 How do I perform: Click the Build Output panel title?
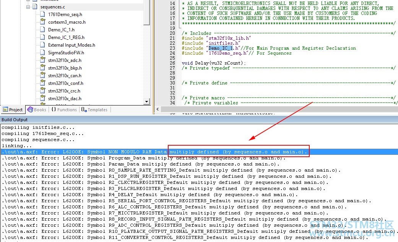(x=15, y=120)
